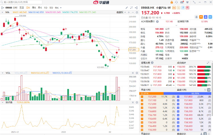Switch order book to 5 levels
This screenshot has height=135, width=213.
coord(205,90)
